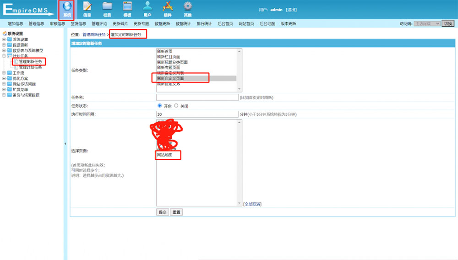Open 后台首页 in the shortcut menu

(225, 24)
